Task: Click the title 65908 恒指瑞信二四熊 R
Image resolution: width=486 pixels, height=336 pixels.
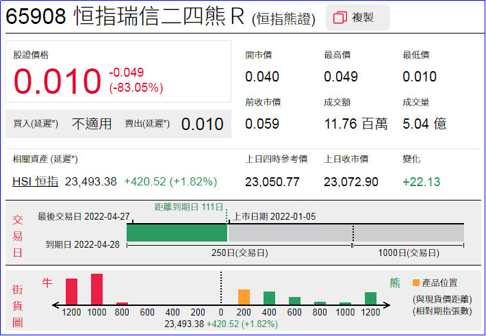Action: [x=125, y=16]
